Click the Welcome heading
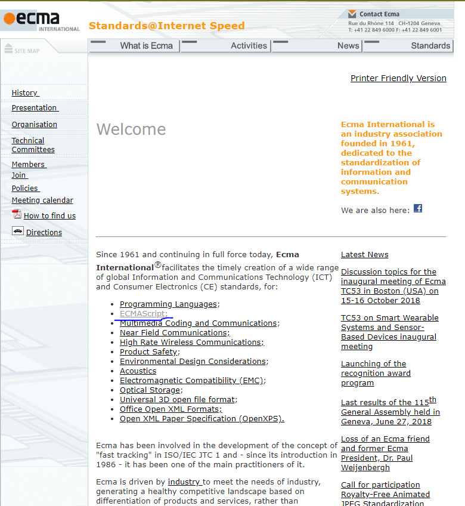Screen dimensions: 465x506 coord(131,129)
